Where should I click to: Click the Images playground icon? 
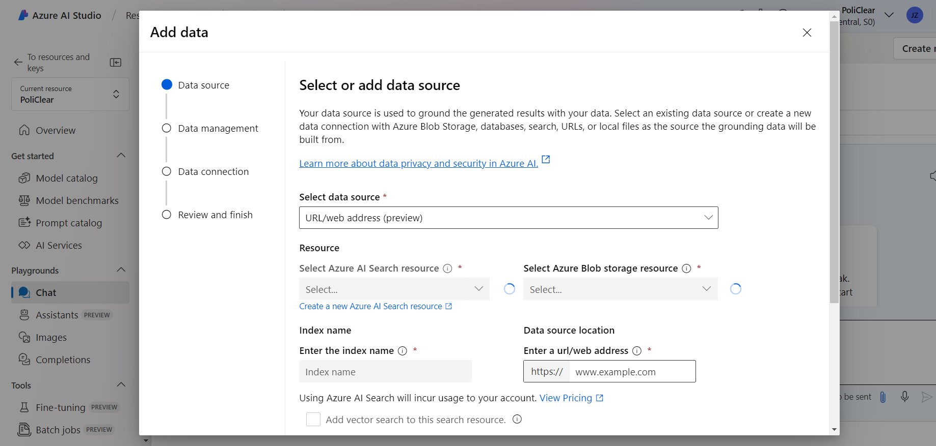24,337
